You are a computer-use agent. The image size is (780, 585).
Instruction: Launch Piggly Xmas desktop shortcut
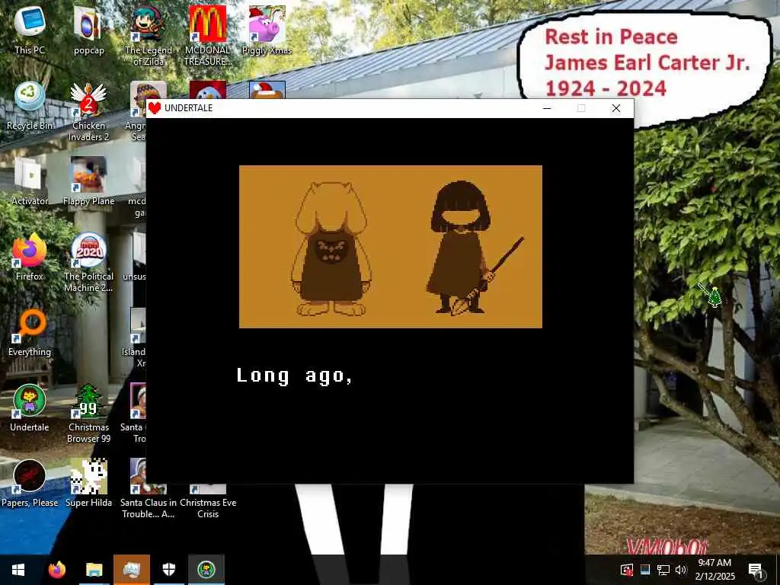(x=267, y=30)
